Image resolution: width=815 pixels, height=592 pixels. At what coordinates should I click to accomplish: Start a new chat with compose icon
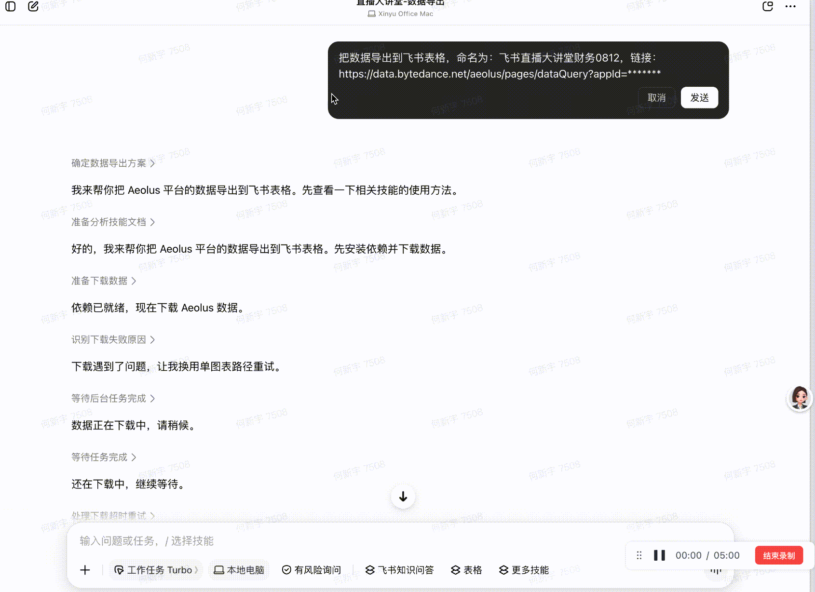pos(33,7)
